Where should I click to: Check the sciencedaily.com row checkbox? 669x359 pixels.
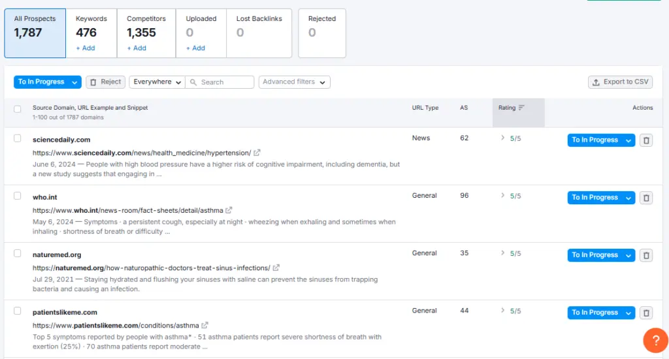click(x=18, y=138)
